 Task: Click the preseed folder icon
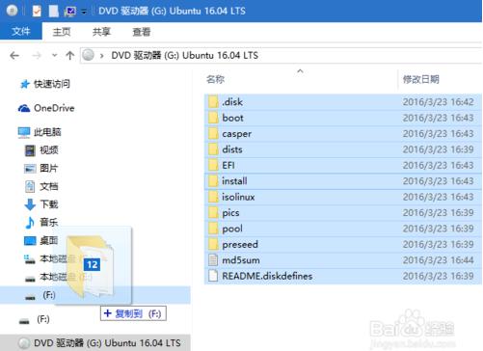click(213, 244)
